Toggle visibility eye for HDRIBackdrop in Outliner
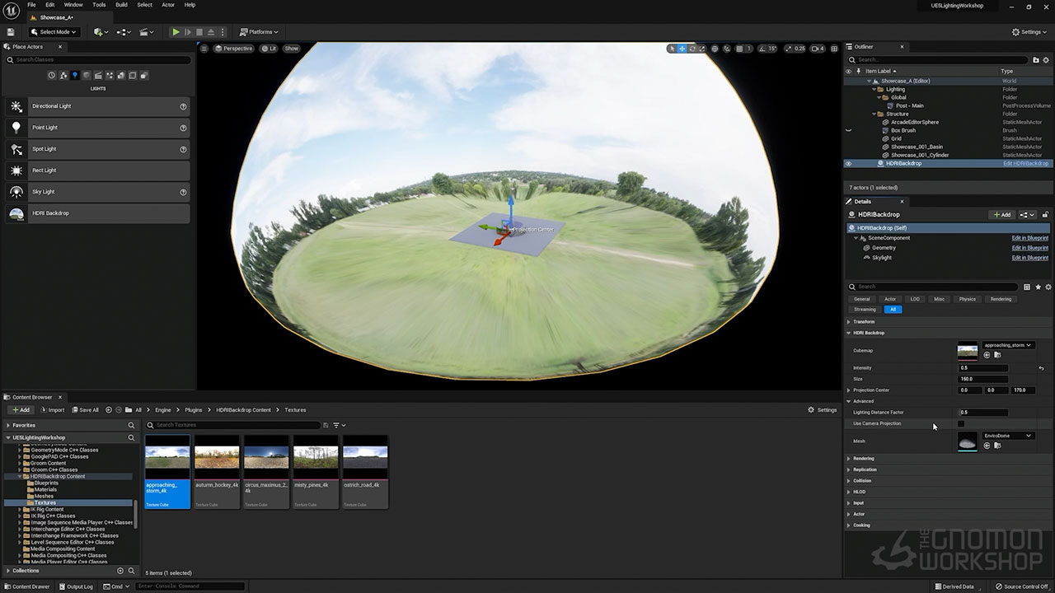Viewport: 1055px width, 593px height. coord(848,163)
